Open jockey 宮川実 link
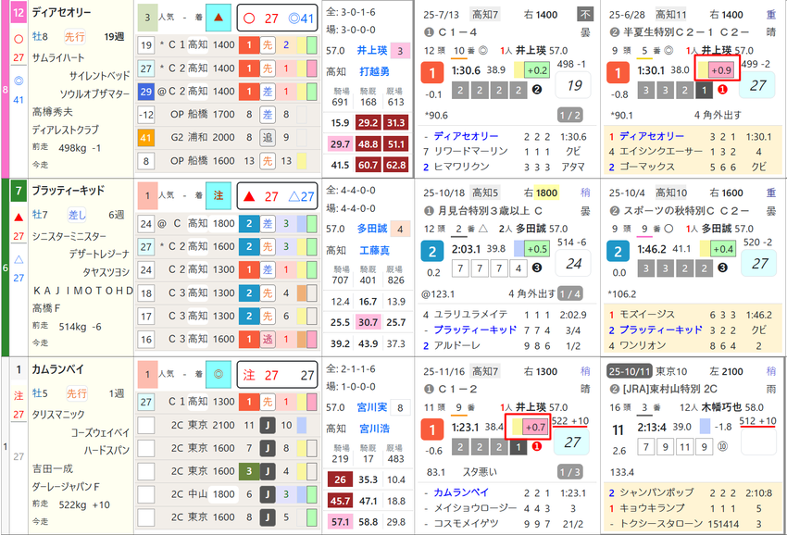This screenshot has width=787, height=535. coord(372,407)
